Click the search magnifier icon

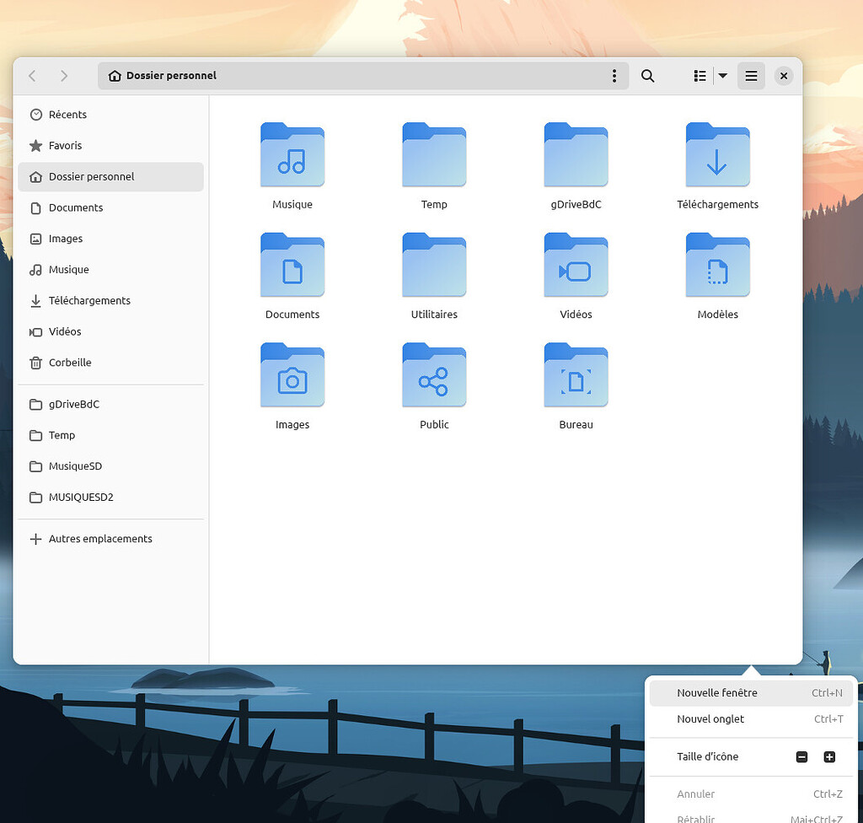click(647, 76)
